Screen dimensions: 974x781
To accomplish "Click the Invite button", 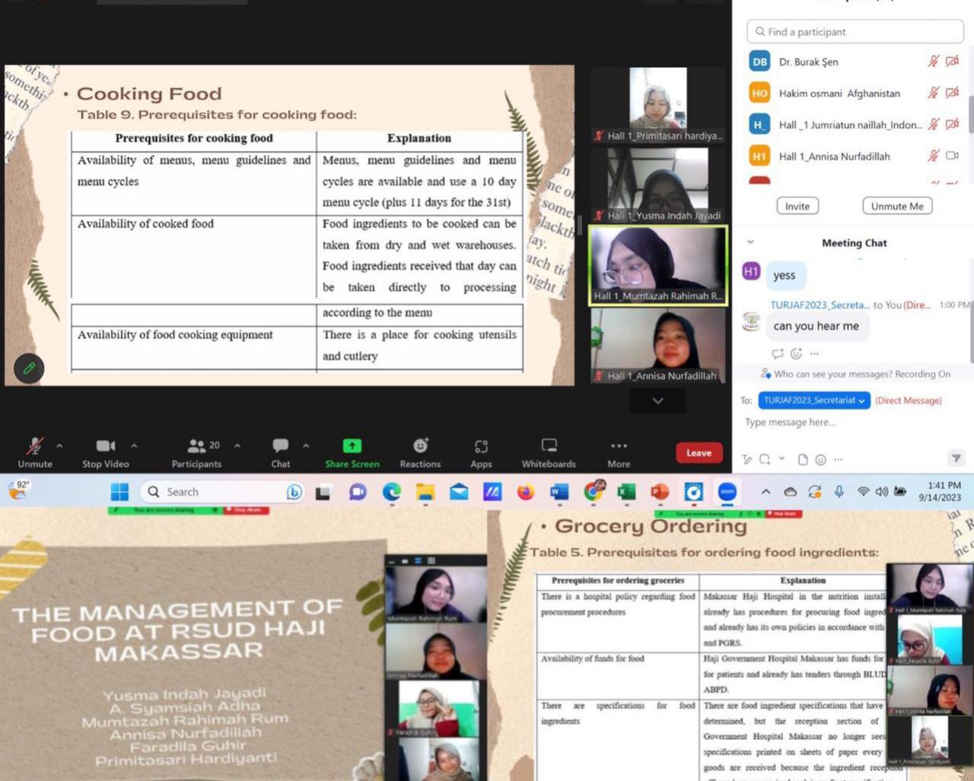I will [797, 206].
